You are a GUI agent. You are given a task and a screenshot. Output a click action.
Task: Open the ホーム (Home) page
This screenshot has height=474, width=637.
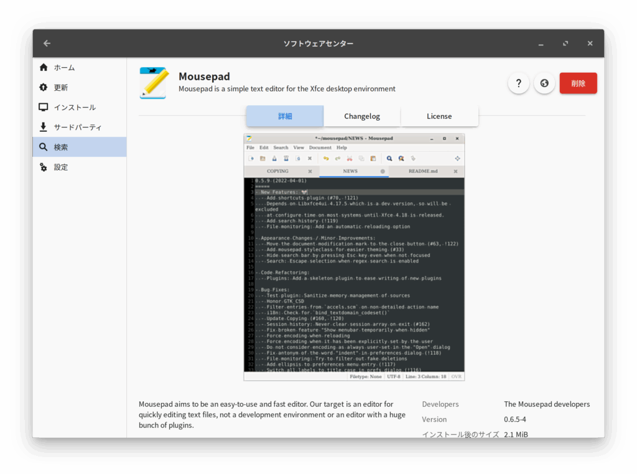point(80,67)
